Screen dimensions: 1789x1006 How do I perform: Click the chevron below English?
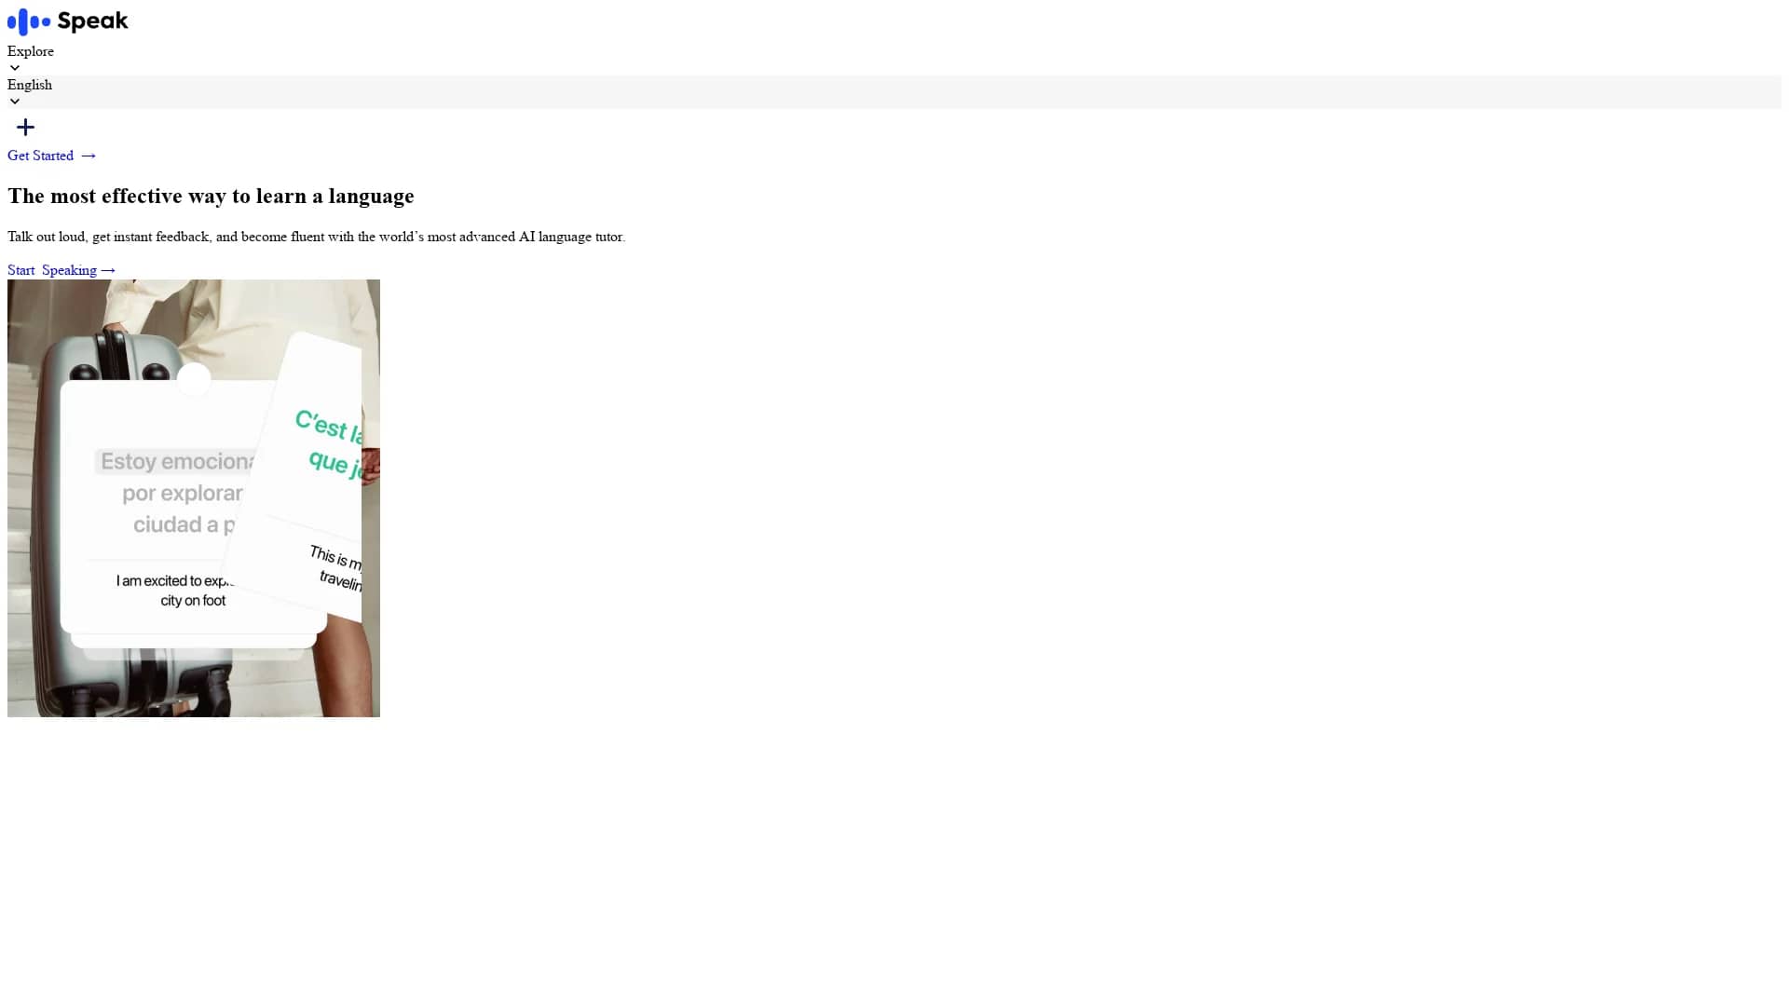pos(15,102)
